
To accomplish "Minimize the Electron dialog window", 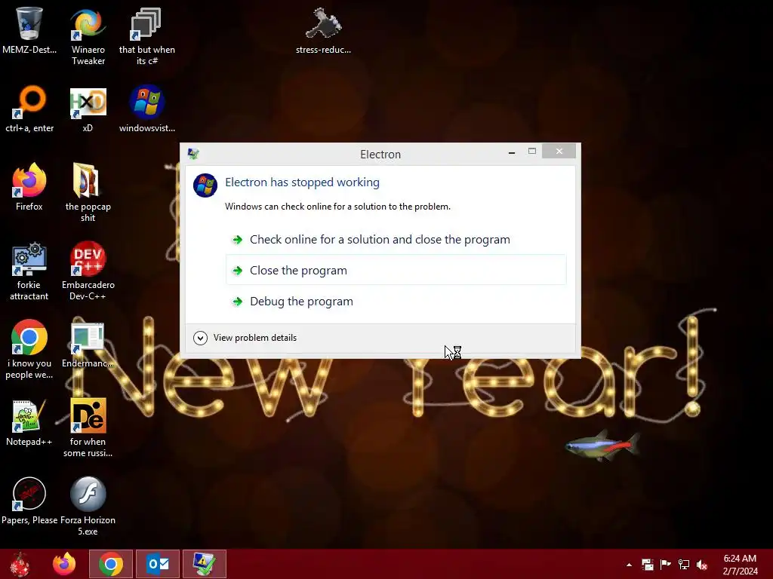I will tap(512, 152).
